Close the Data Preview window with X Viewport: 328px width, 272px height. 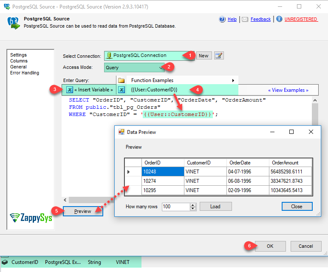[x=311, y=132]
